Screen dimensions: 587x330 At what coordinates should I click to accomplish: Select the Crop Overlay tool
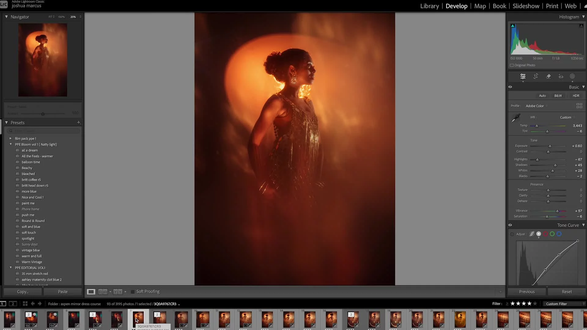click(536, 76)
